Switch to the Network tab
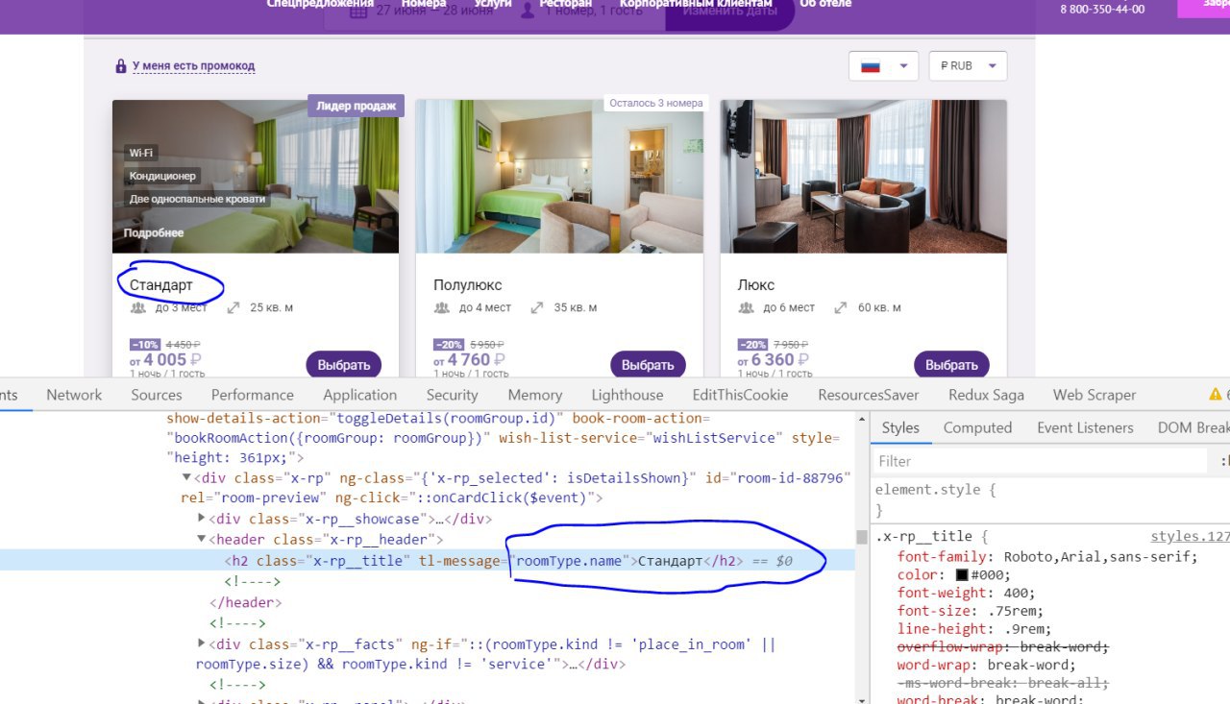Screen dimensions: 1230x704 coord(74,395)
